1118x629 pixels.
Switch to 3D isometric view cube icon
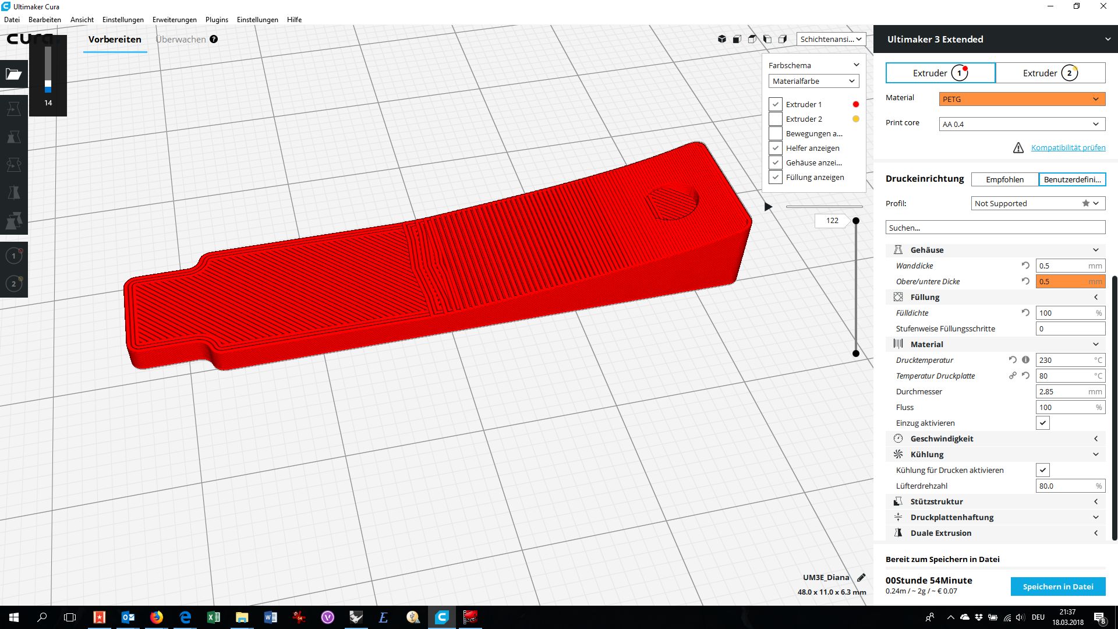pos(722,39)
